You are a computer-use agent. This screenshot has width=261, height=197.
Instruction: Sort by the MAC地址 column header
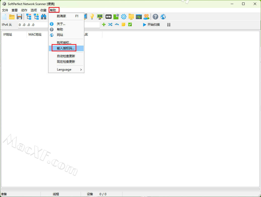click(x=38, y=35)
